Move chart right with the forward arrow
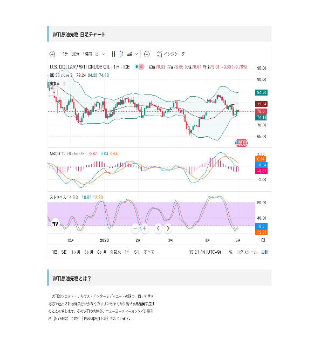 click(168, 228)
